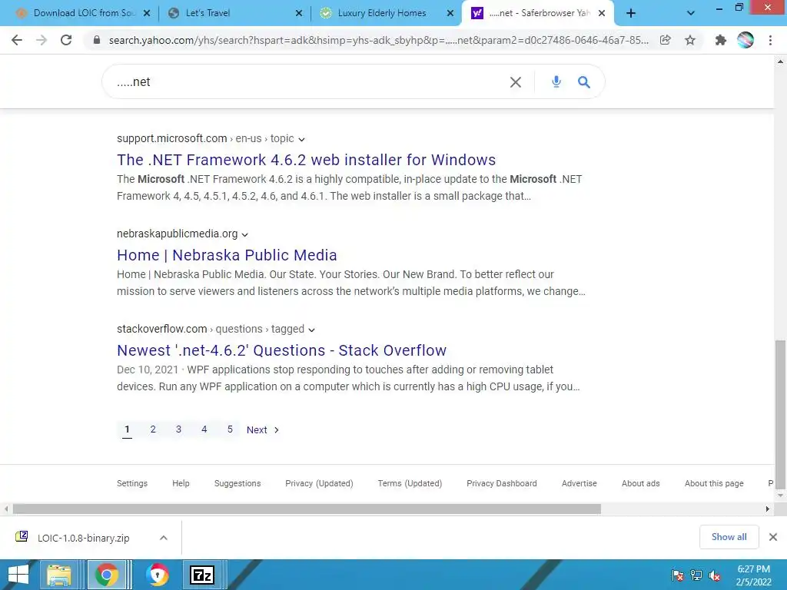The width and height of the screenshot is (787, 590).
Task: Open Help footer link
Action: (181, 483)
